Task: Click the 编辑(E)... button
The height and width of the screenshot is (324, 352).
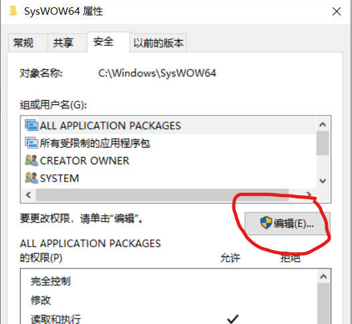Action: (287, 223)
